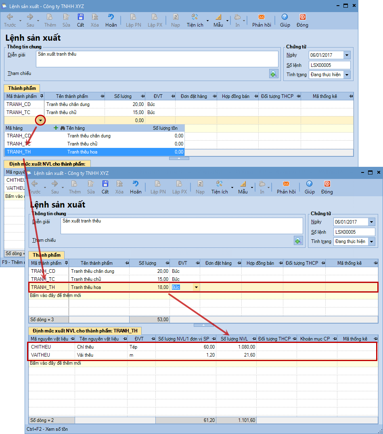Open Phản hồi feedback in the front window

pos(286,187)
